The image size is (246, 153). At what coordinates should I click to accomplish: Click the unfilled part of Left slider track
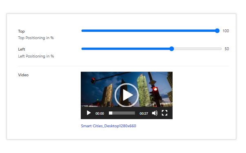(198, 49)
